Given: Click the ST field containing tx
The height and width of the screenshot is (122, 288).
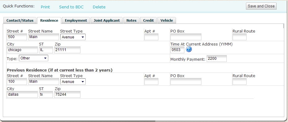Looking at the screenshot, I should coord(46,94).
